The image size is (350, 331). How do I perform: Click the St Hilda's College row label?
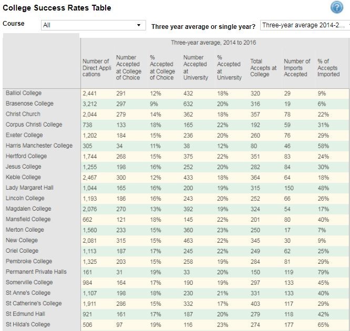click(x=28, y=324)
